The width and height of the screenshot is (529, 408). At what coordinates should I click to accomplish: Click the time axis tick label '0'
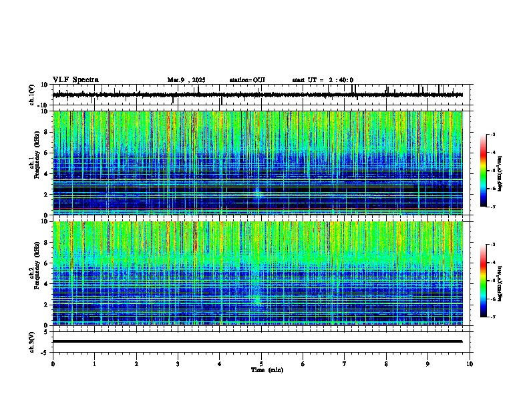pyautogui.click(x=53, y=364)
